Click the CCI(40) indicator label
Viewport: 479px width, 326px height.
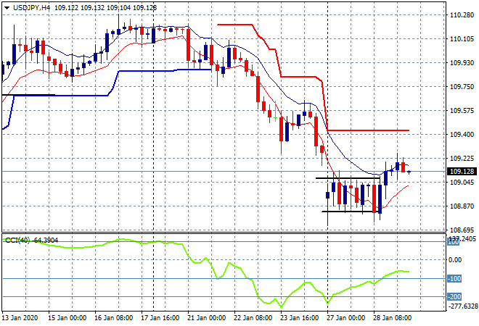17,241
